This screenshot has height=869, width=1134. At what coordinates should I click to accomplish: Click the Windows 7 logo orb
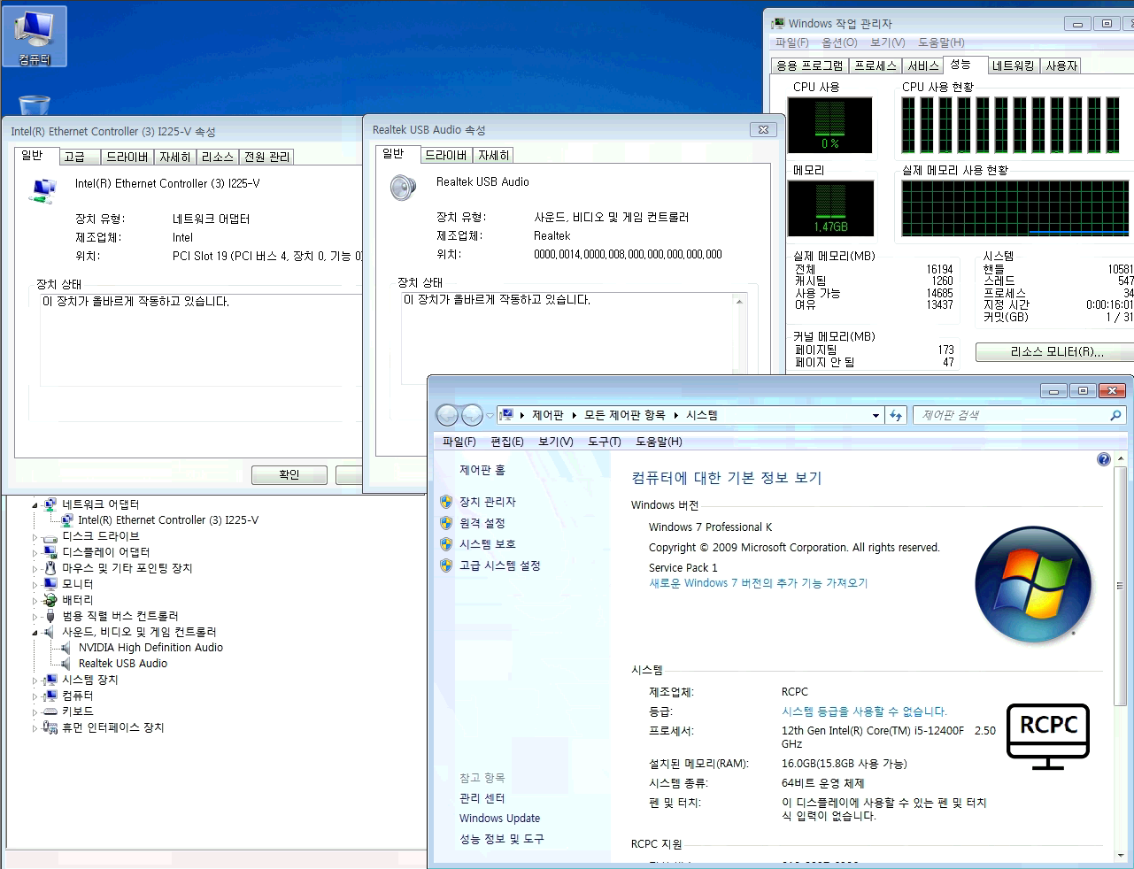(1033, 585)
